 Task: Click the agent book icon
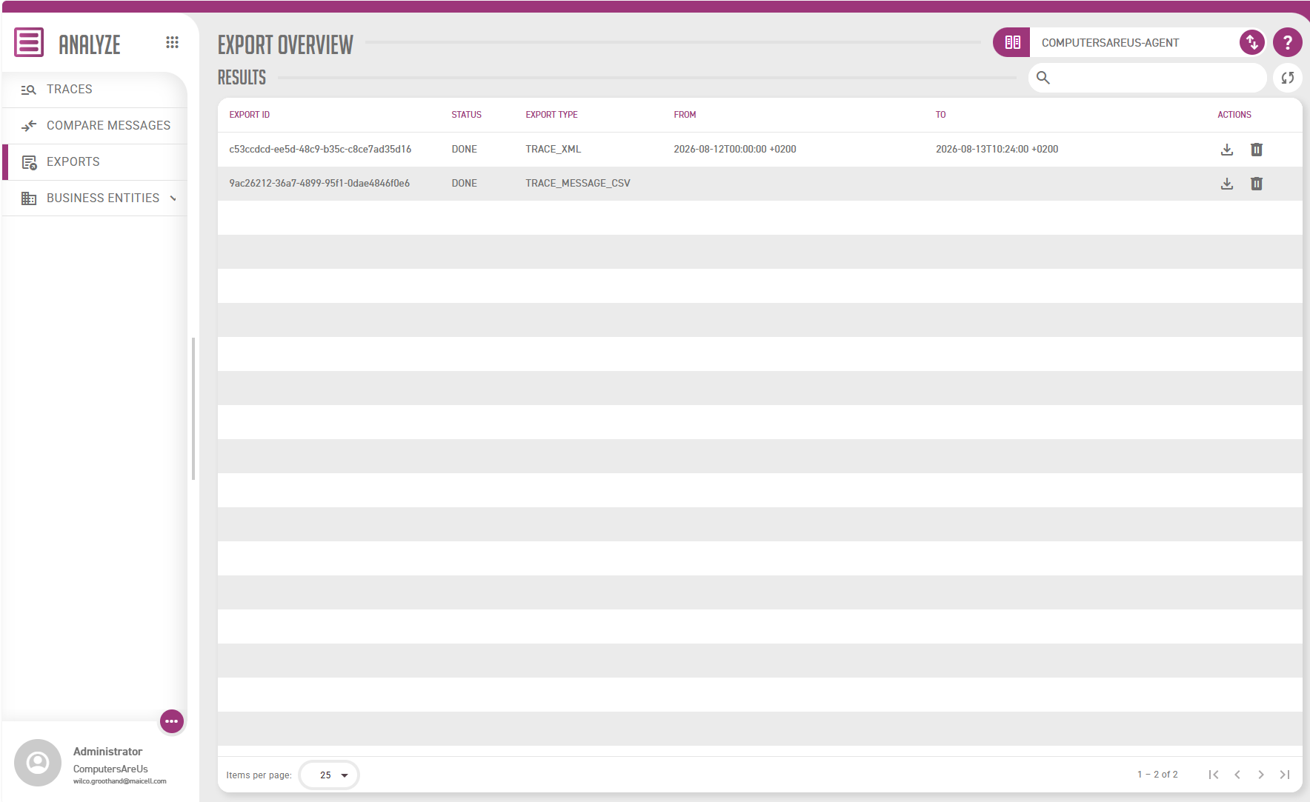click(1012, 42)
